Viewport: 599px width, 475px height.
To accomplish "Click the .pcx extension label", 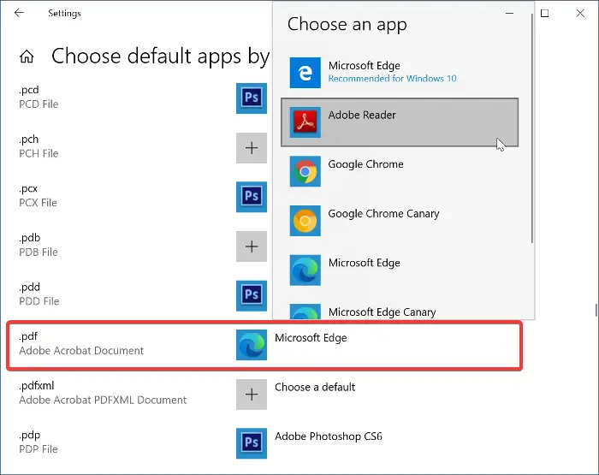I will (28, 189).
